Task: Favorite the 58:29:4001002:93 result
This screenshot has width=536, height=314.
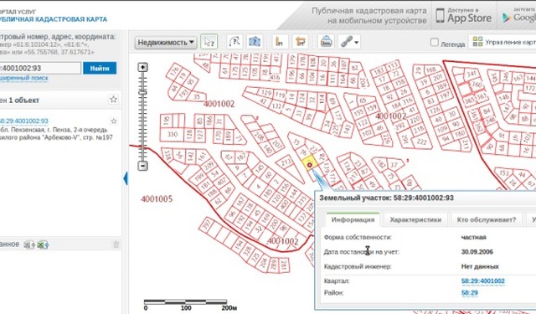Action: tap(114, 121)
